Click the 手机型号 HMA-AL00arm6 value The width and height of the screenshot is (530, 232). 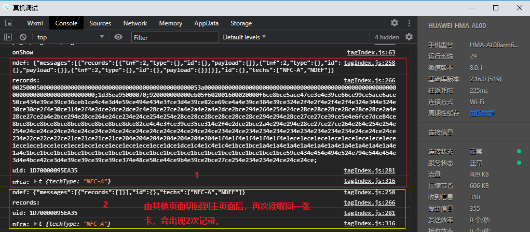coord(494,45)
